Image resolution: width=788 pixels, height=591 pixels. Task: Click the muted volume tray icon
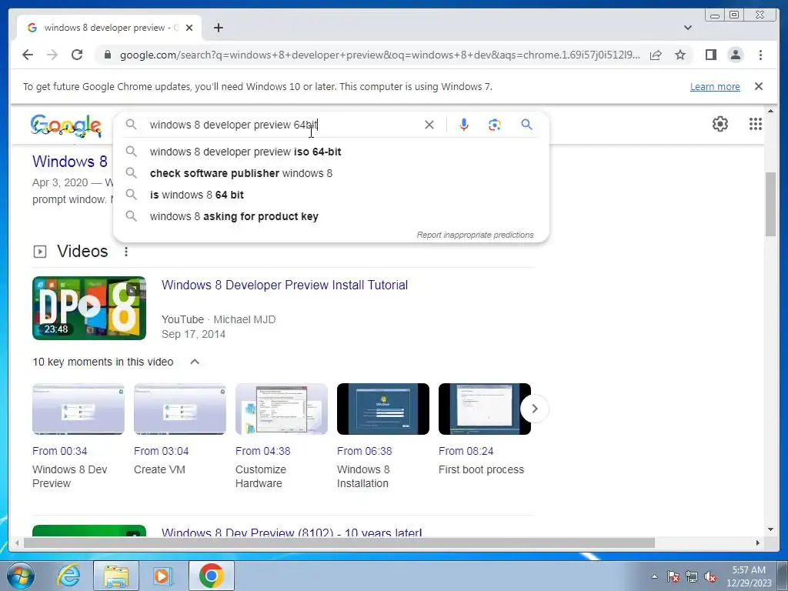[710, 576]
